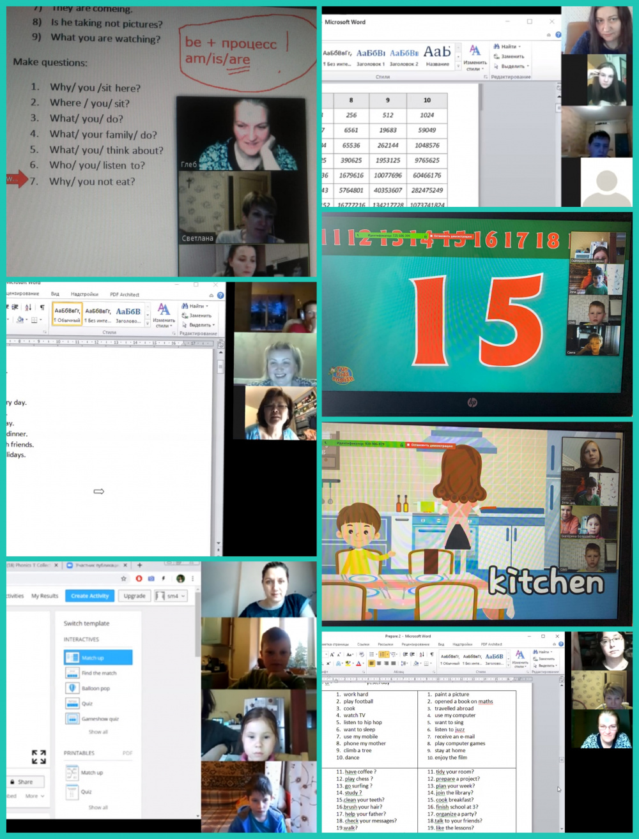Viewport: 639px width, 839px height.
Task: Toggle ruler button above scrollbar in 'friends.' Word window
Action: coord(220,344)
